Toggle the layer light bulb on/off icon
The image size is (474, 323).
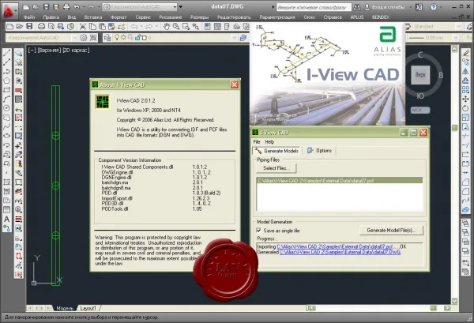point(117,38)
